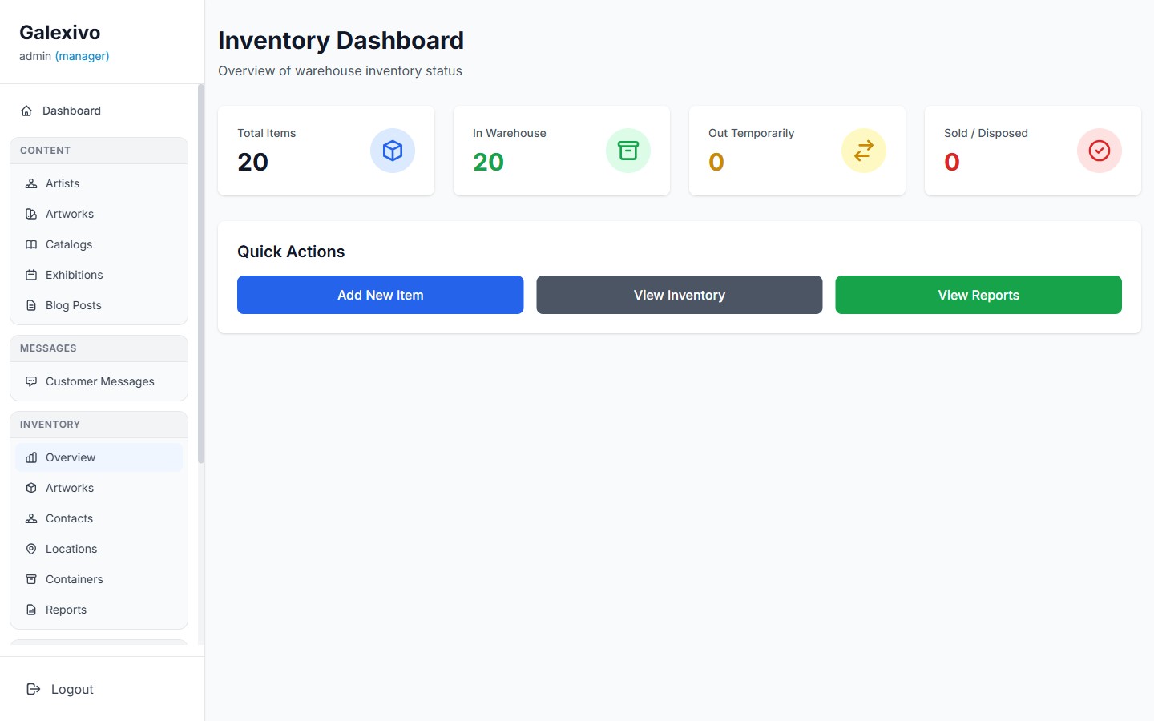
Task: Click the red Sold / Disposed checkmark icon
Action: pyautogui.click(x=1099, y=151)
